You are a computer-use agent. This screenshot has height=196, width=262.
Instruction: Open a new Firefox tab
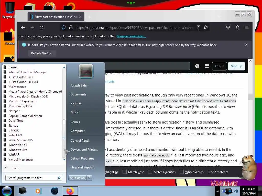(90, 17)
